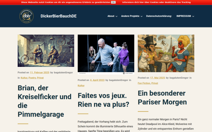212x132 pixels.
Task: Click author bagalutenGregor on Faites post
Action: [119, 80]
